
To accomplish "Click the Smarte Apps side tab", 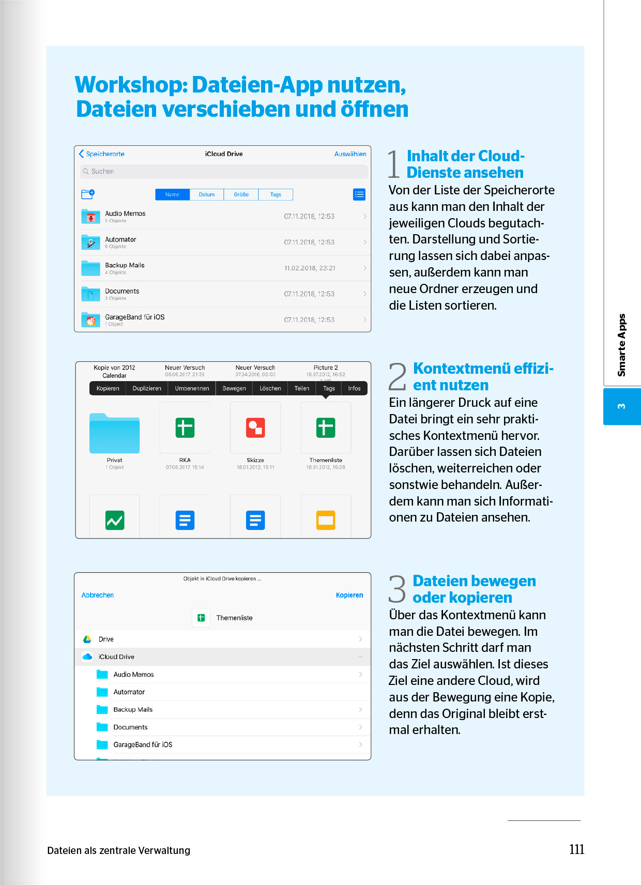I will click(622, 345).
